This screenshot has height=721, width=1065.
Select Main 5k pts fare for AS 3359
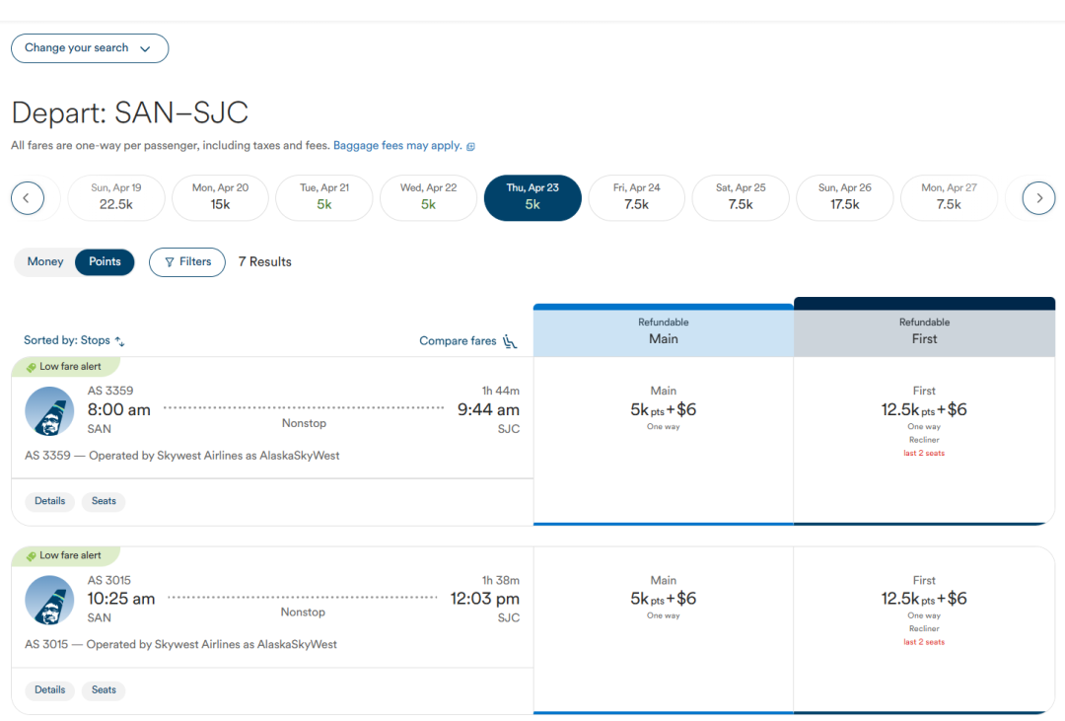pyautogui.click(x=663, y=409)
